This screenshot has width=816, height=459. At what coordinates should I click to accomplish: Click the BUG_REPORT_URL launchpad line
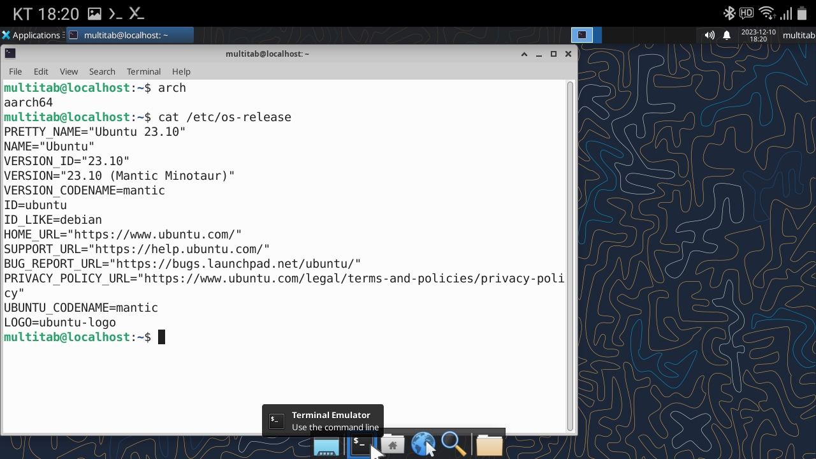[x=182, y=263]
